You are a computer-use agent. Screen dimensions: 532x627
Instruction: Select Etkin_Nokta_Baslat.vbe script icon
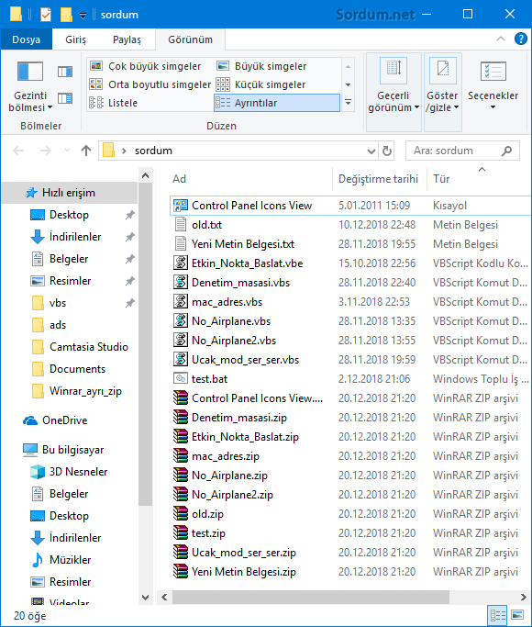click(181, 263)
